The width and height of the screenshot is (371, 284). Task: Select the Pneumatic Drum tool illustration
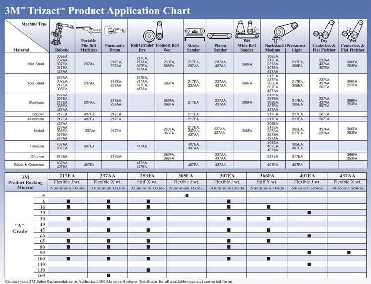pos(115,32)
